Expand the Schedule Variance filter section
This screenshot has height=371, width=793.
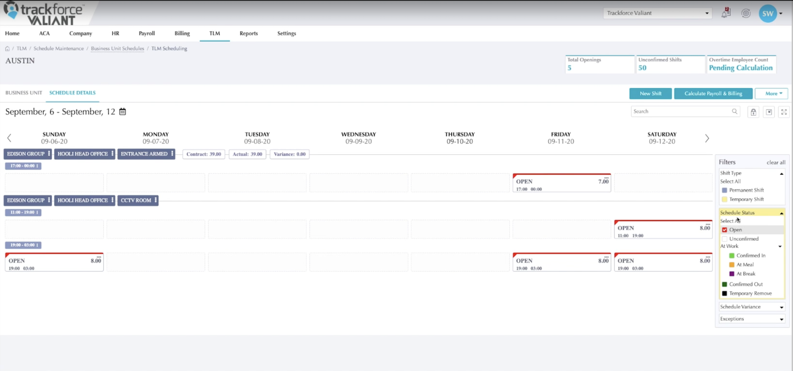tap(752, 307)
